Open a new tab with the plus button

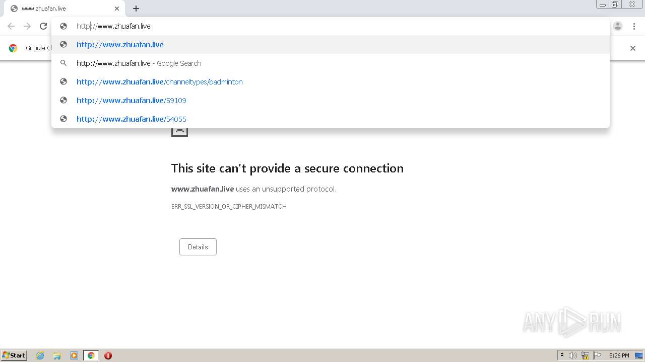pos(136,9)
